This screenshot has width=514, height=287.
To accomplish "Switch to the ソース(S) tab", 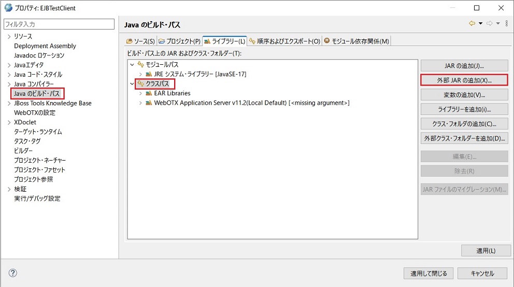I will point(140,41).
